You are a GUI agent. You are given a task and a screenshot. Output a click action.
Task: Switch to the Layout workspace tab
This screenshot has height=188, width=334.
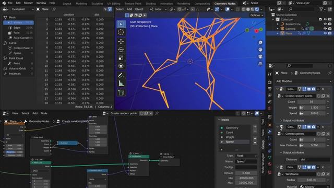67,4
